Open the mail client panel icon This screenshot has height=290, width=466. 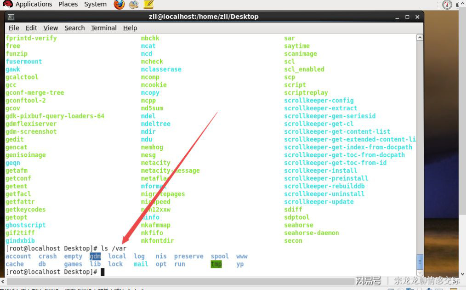tap(134, 5)
